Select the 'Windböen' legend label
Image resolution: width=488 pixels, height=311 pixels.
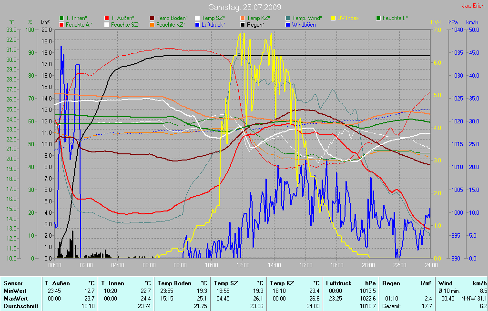pyautogui.click(x=304, y=25)
